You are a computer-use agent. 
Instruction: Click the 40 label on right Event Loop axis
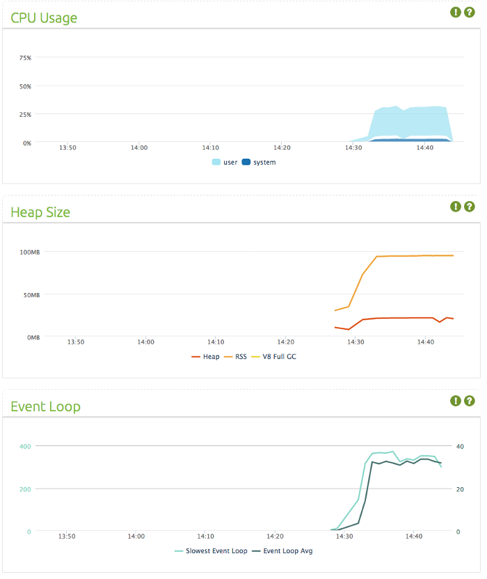pyautogui.click(x=460, y=447)
